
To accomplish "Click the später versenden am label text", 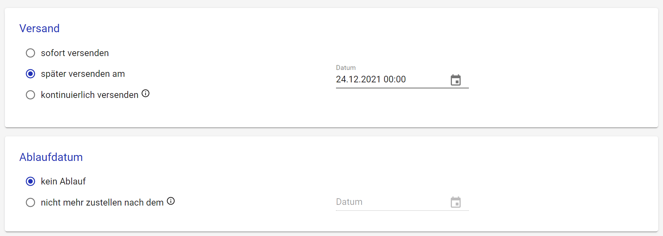I will point(83,74).
